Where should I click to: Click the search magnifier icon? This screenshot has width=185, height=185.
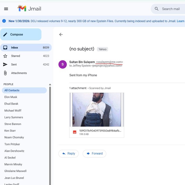point(157,9)
